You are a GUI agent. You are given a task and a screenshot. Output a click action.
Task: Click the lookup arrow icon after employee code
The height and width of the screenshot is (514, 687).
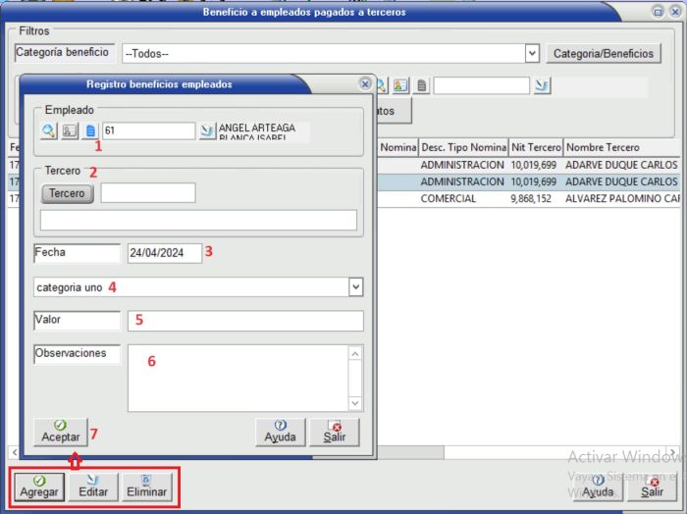click(207, 131)
